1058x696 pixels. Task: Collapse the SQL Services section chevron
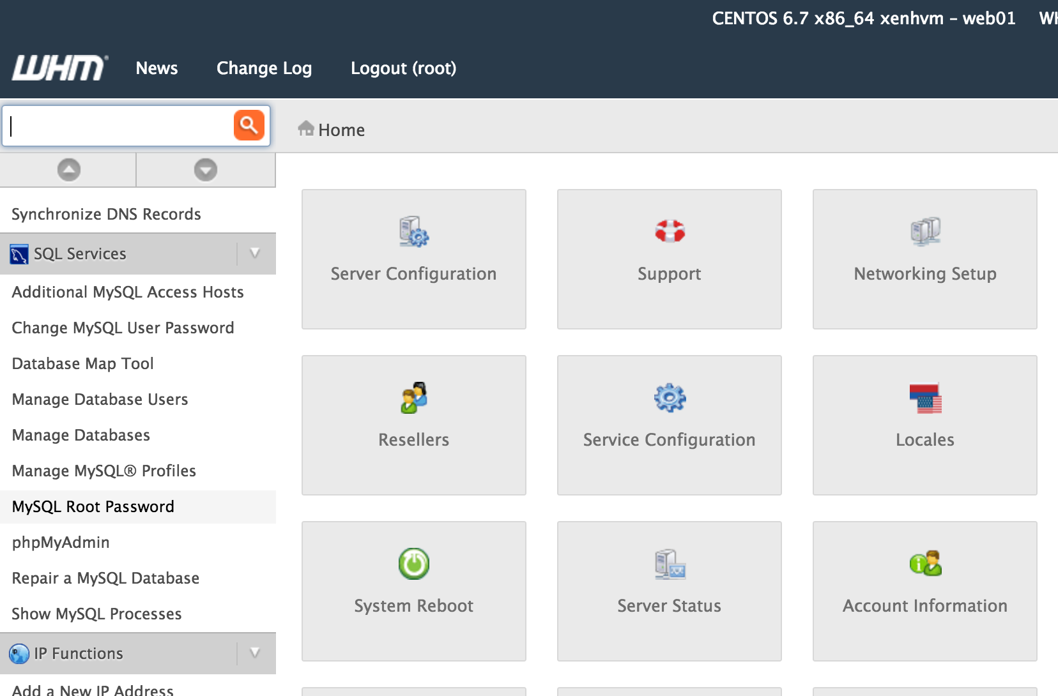(x=255, y=253)
